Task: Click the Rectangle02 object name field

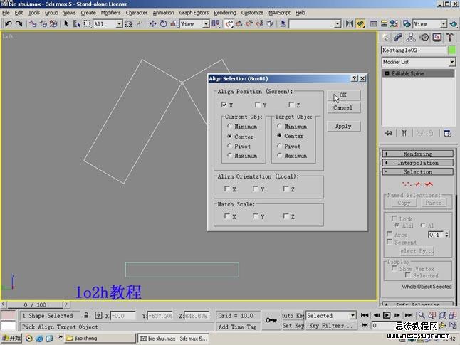Action: [x=414, y=50]
